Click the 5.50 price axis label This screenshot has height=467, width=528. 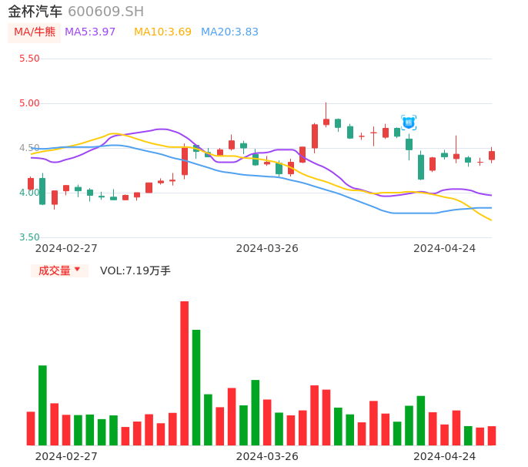pos(29,59)
